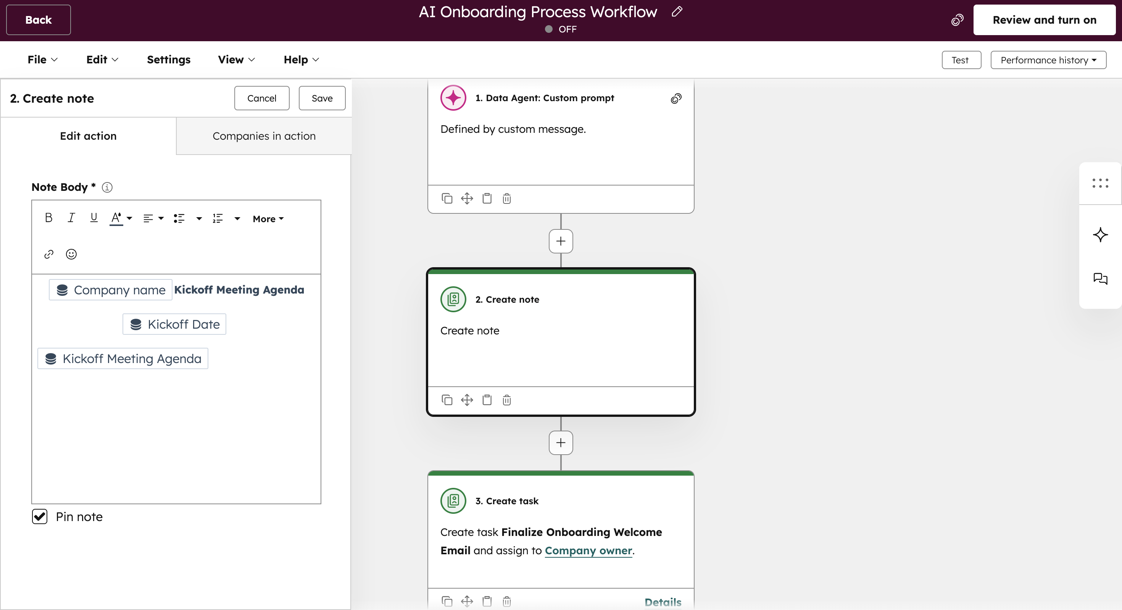
Task: Toggle bold formatting in the note editor
Action: 48,218
